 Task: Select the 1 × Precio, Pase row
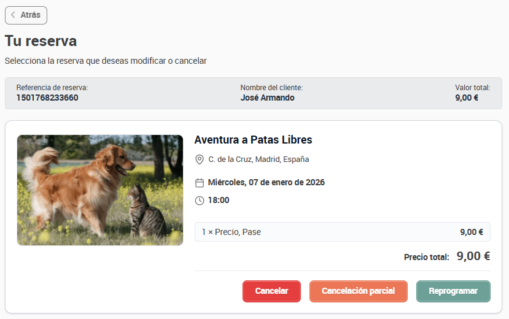343,232
